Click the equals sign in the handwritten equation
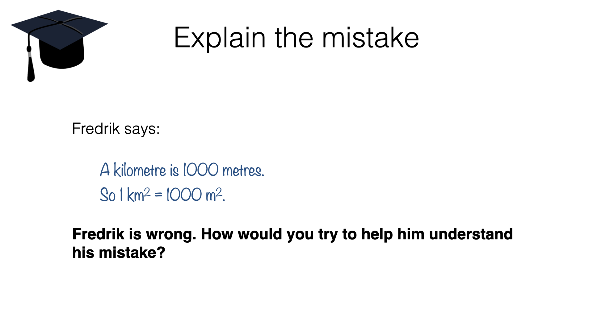This screenshot has height=333, width=593. [x=158, y=195]
